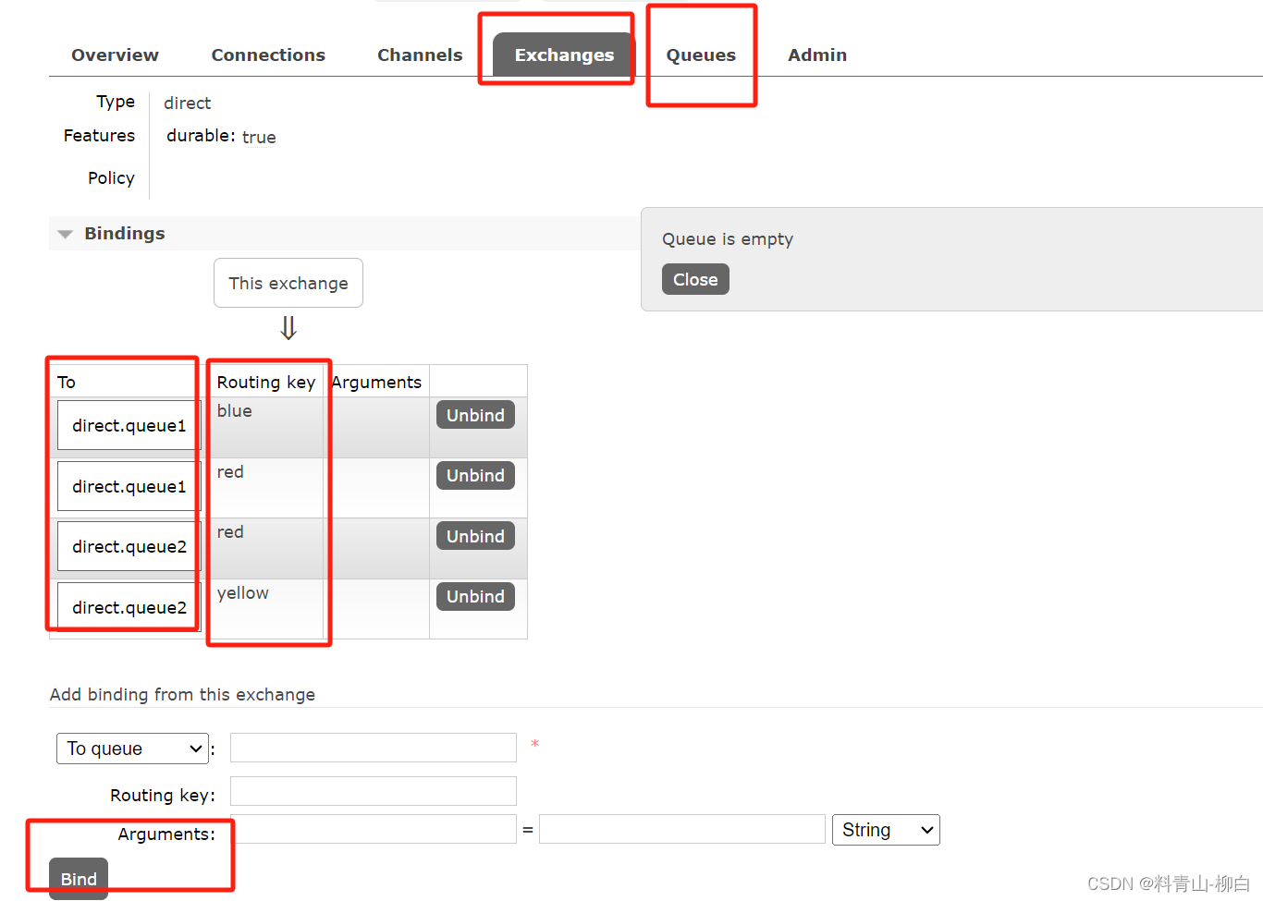The image size is (1263, 901).
Task: Unbind direct.queue1 red binding
Action: (x=475, y=475)
